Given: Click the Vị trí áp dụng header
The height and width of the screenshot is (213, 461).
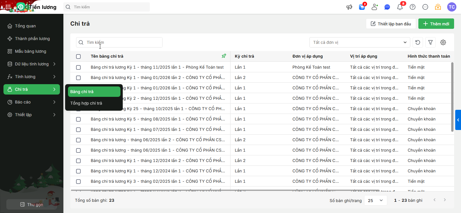Looking at the screenshot, I should (364, 56).
